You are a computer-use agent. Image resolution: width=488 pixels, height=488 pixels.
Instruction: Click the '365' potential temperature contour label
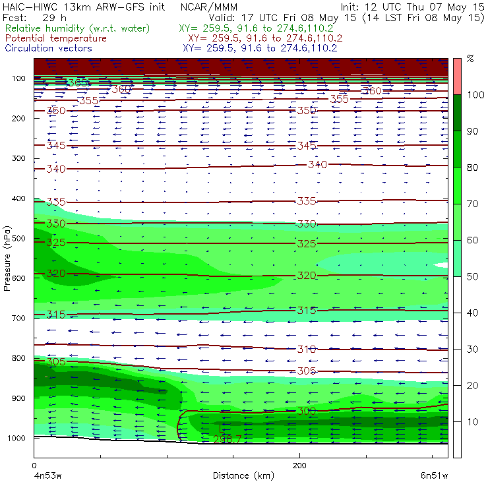[78, 83]
